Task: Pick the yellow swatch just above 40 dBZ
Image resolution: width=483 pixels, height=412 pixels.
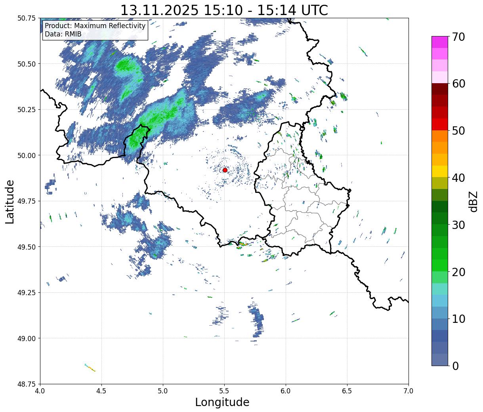Action: click(x=440, y=172)
